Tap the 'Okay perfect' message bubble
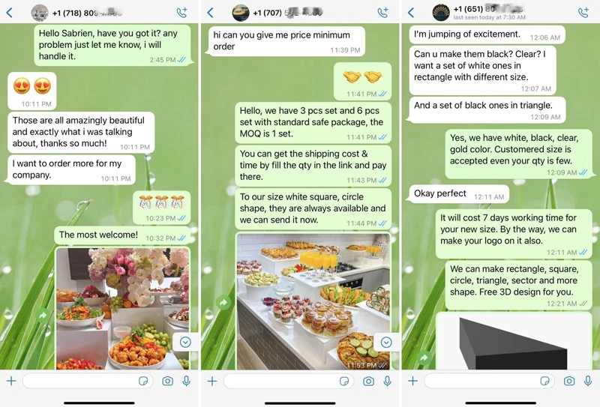 click(x=459, y=194)
